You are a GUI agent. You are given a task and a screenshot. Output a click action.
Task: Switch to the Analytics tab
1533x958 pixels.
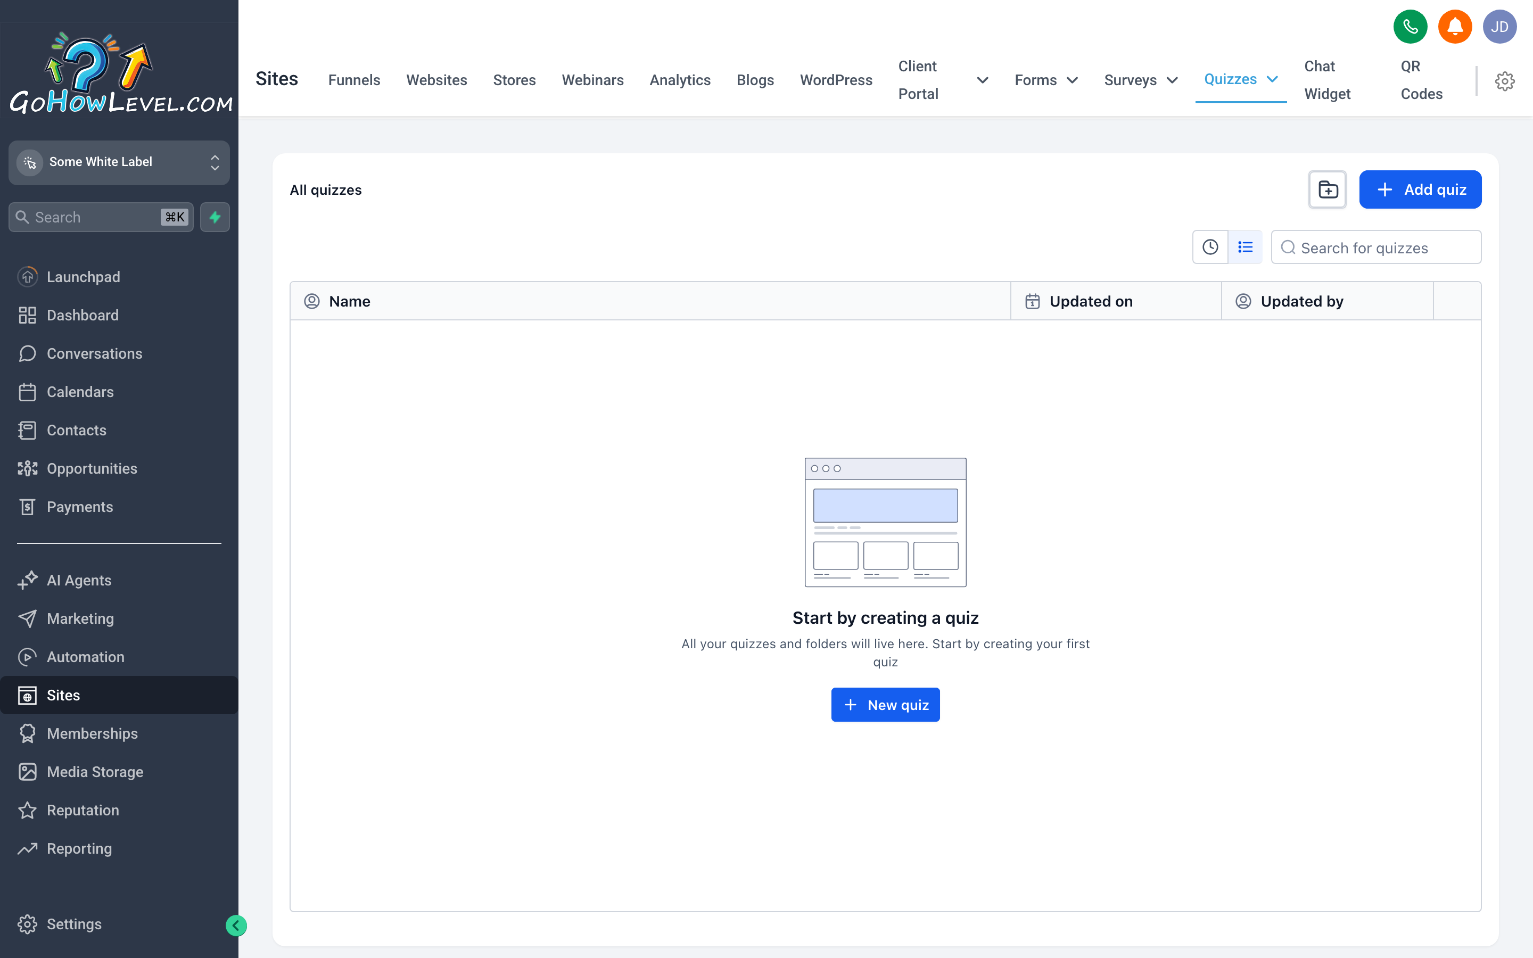tap(680, 80)
